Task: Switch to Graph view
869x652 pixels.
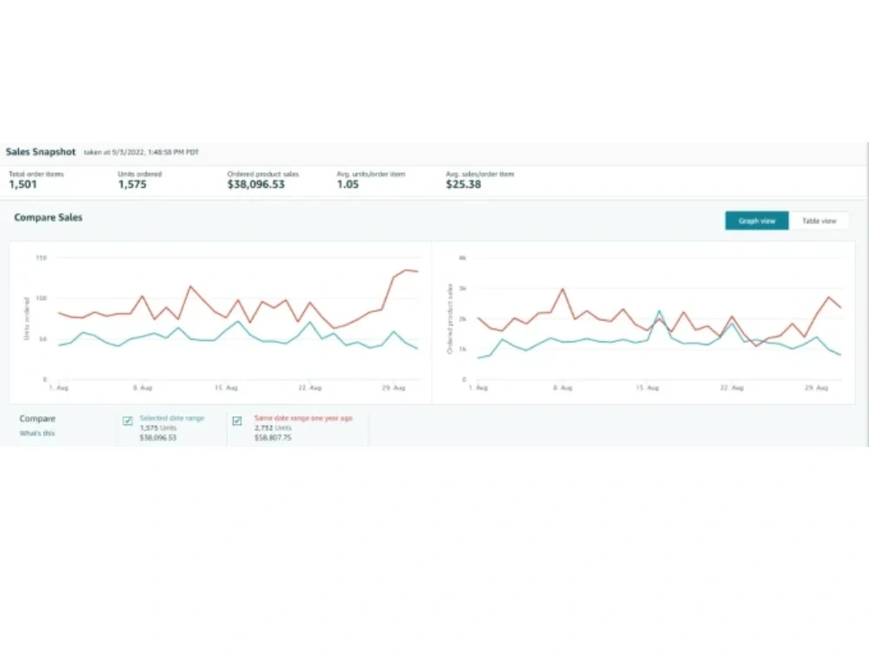Action: (x=757, y=221)
